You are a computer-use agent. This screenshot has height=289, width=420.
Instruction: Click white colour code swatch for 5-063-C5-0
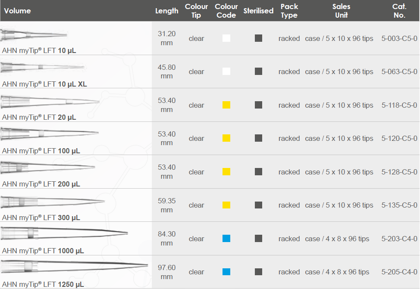226,71
